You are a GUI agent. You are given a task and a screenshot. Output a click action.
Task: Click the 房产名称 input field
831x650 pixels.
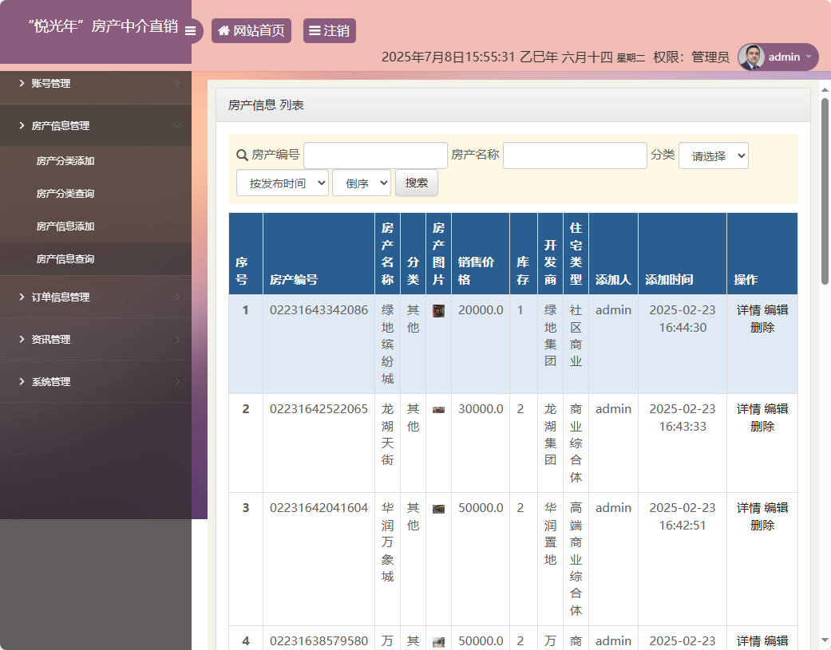(574, 155)
